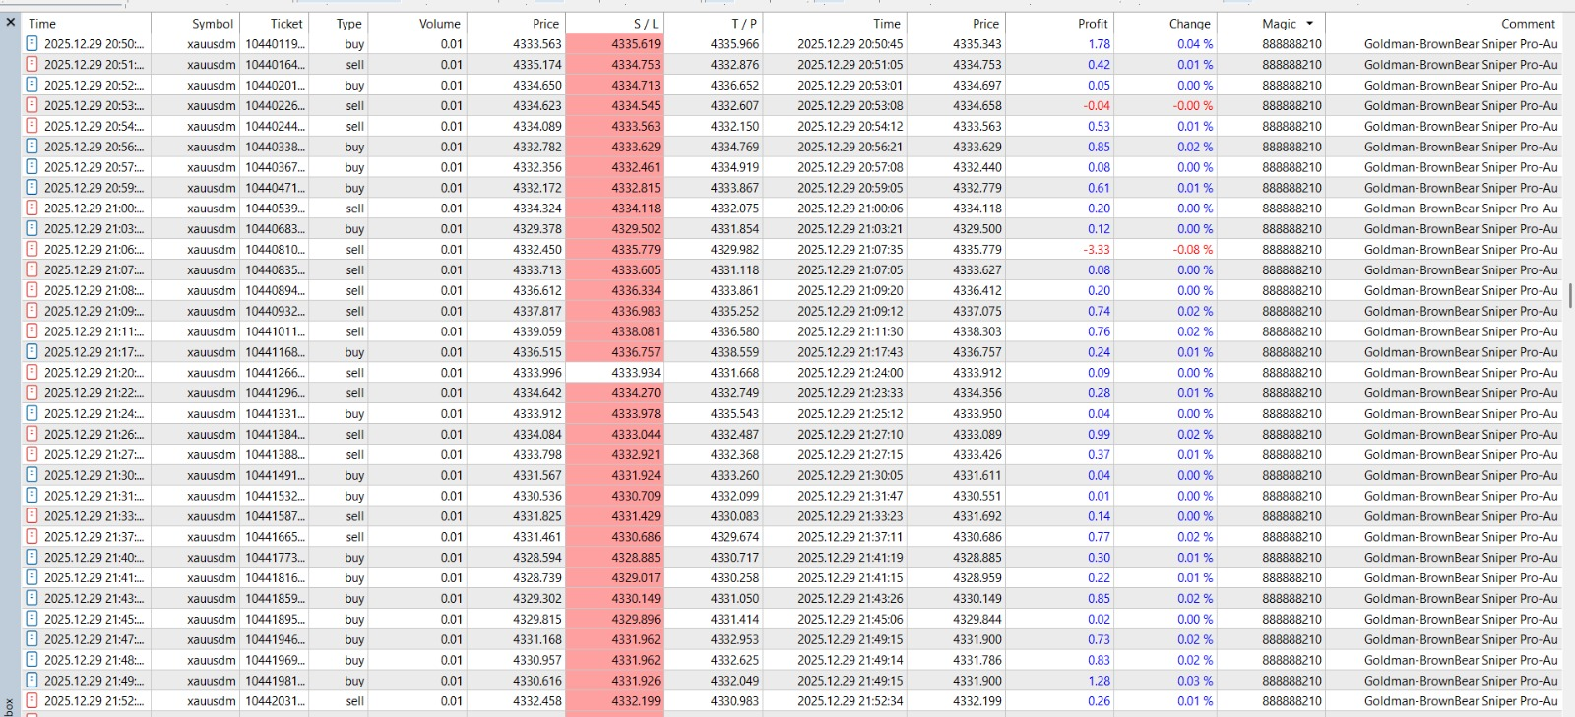Screen dimensions: 1575x717
Task: Click the buy order icon for ticket 10440683
Action: pos(31,229)
